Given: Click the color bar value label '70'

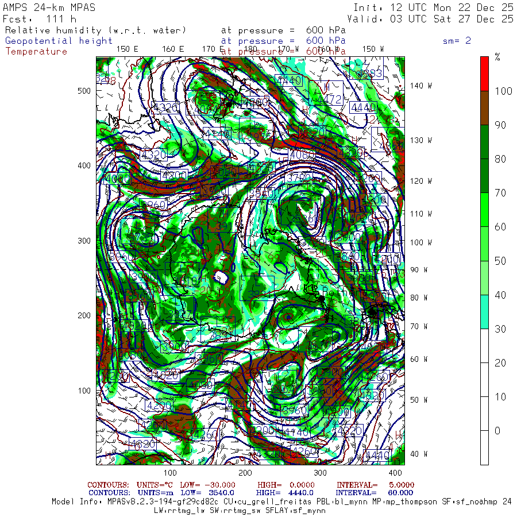Looking at the screenshot, I should 500,193.
